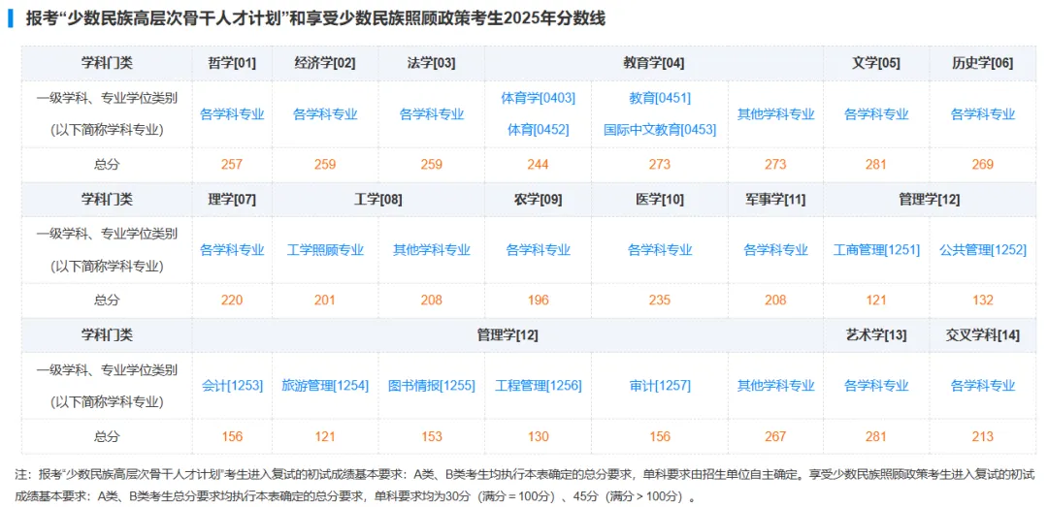Click the 工商管理[1251] link
The image size is (1048, 507).
pos(876,250)
